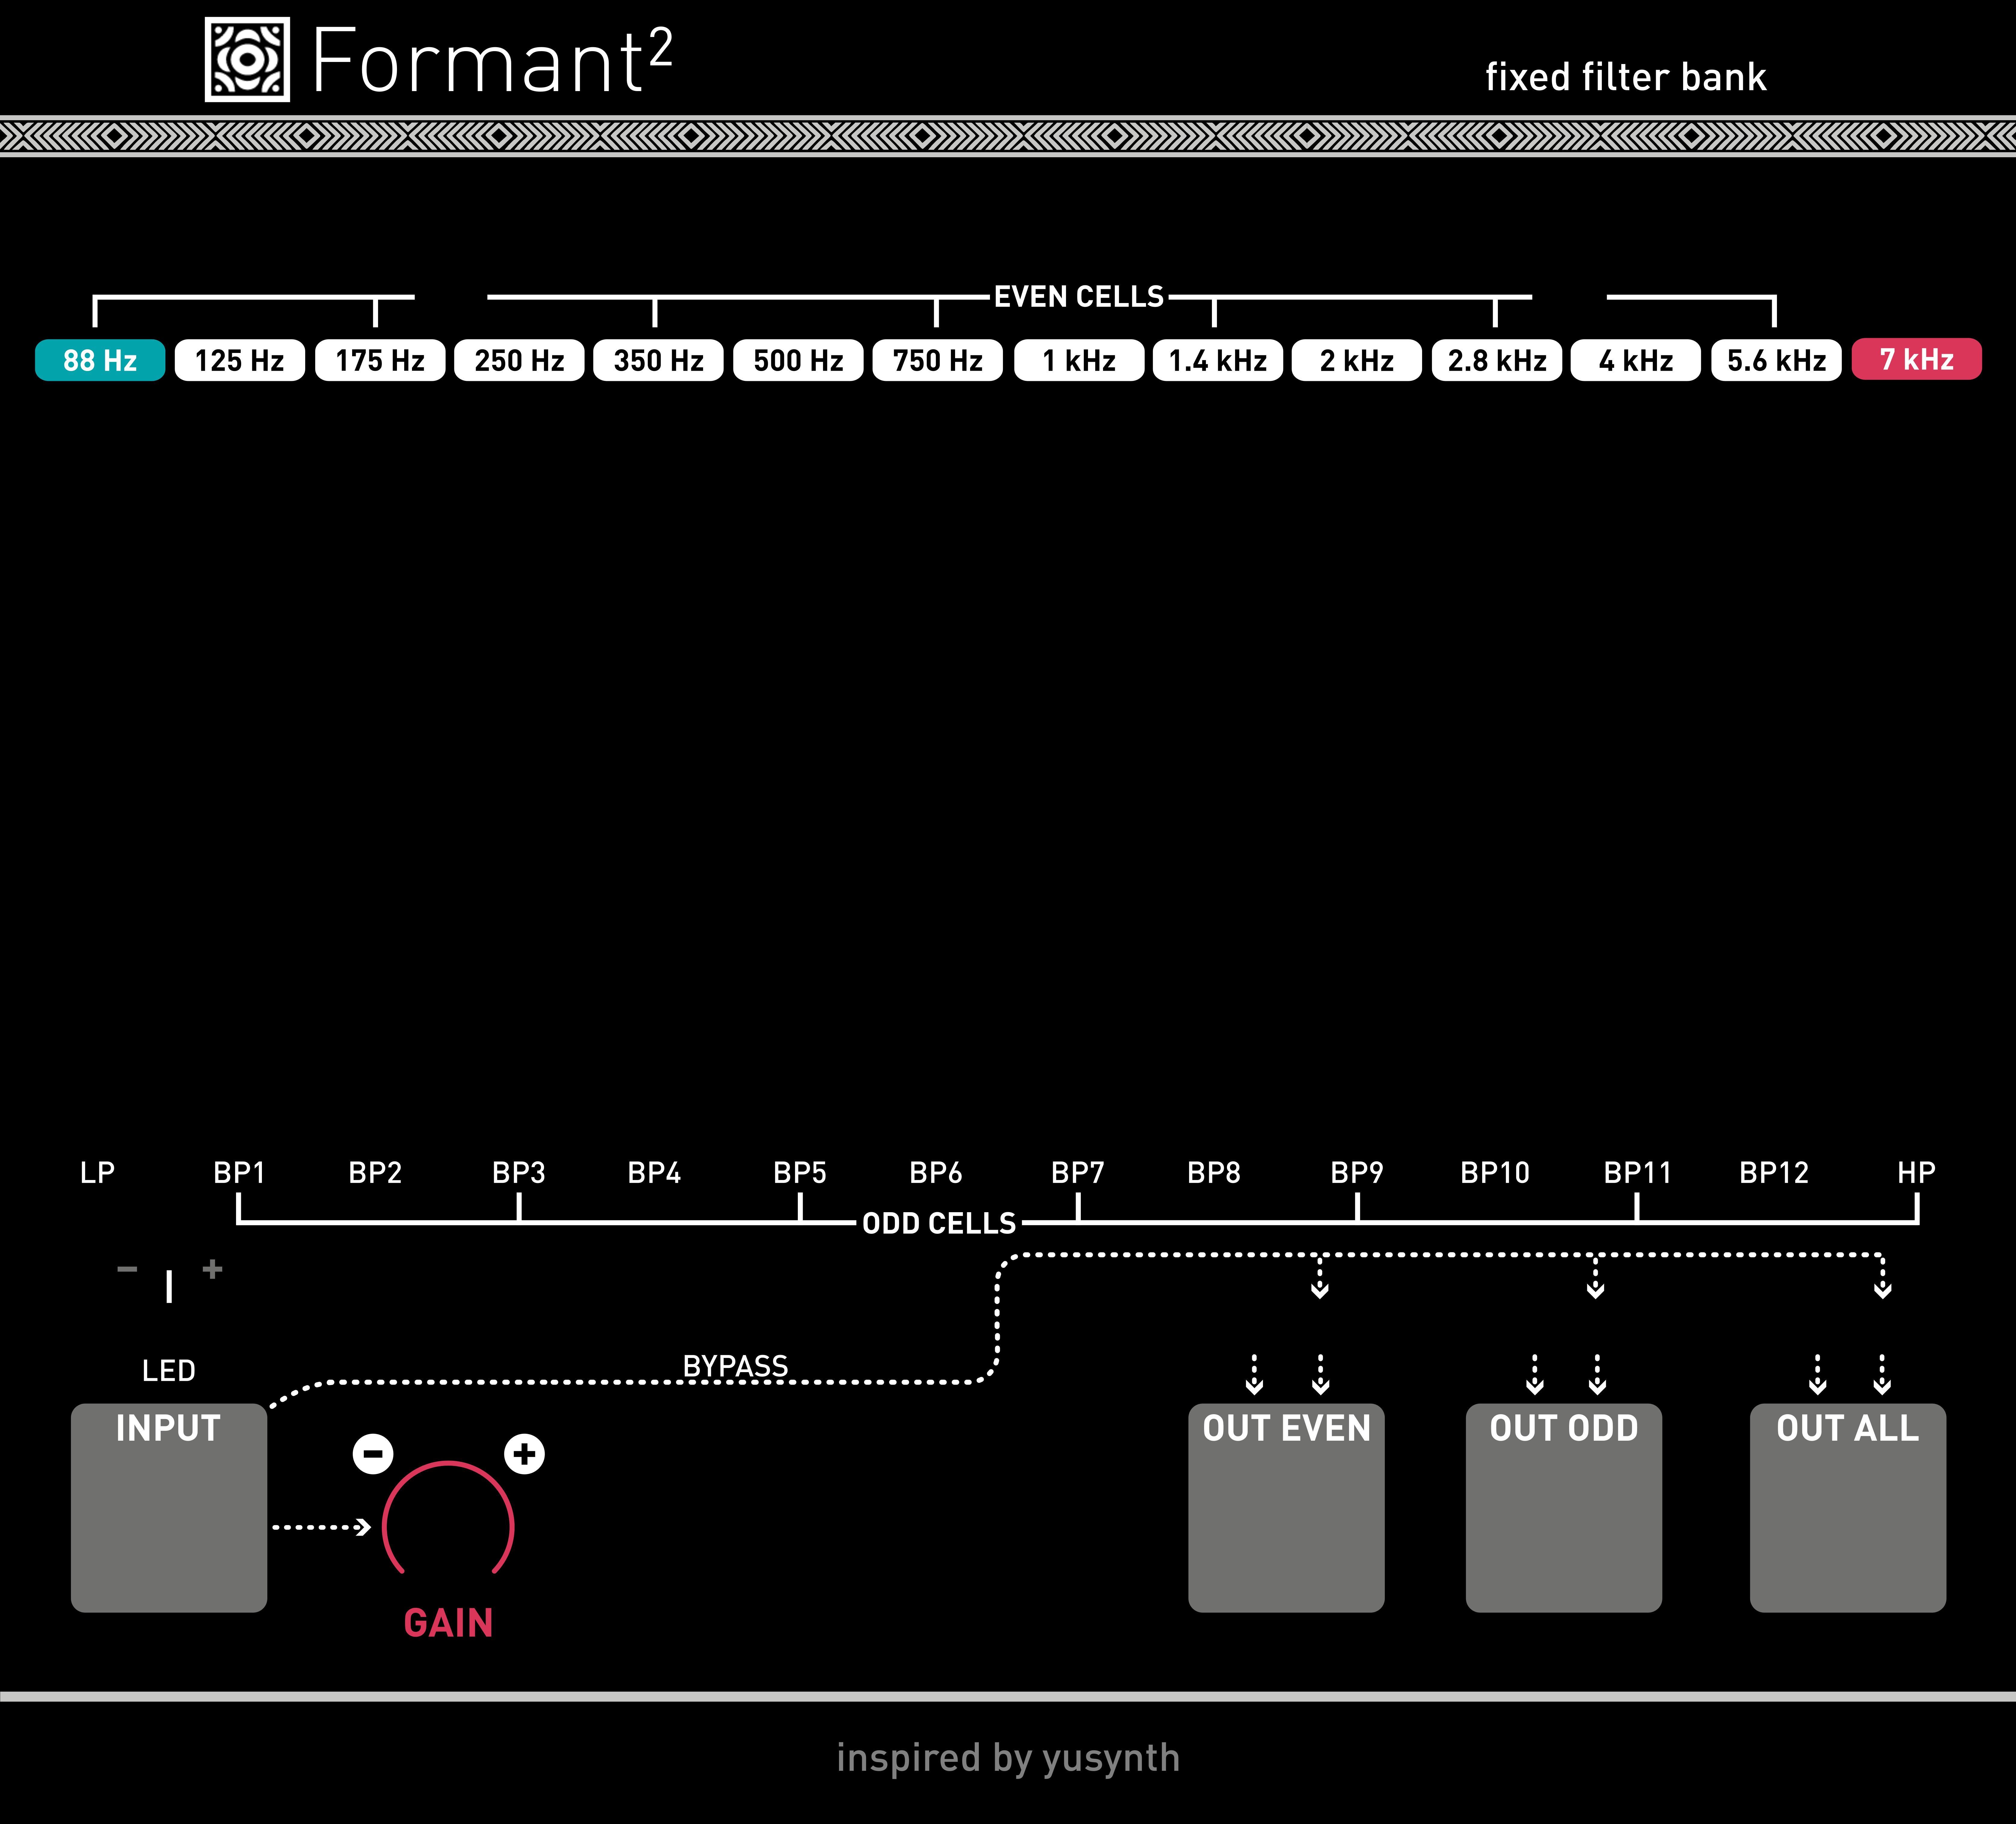Select the 4 kHz band label
The width and height of the screenshot is (2016, 1824).
tap(1636, 360)
